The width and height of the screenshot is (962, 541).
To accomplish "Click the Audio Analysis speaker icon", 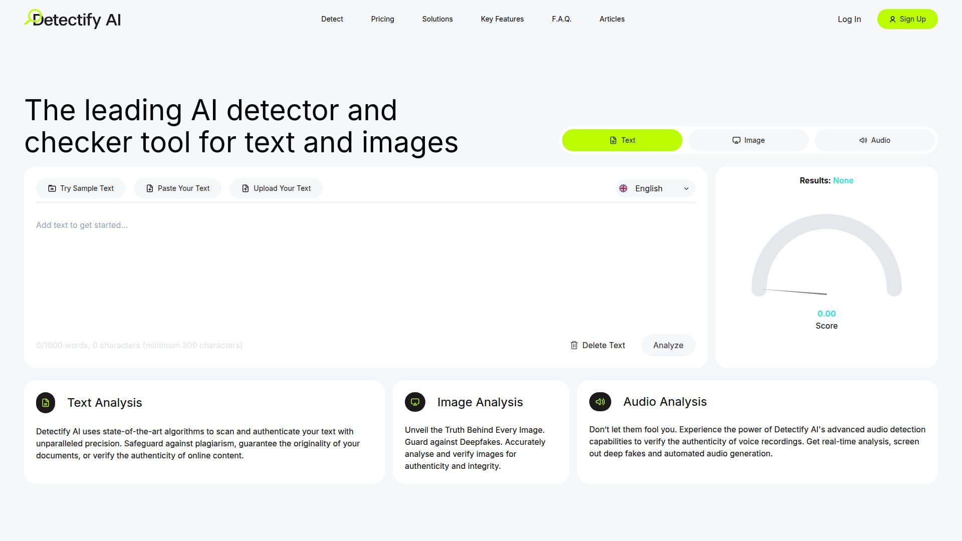I will (600, 402).
